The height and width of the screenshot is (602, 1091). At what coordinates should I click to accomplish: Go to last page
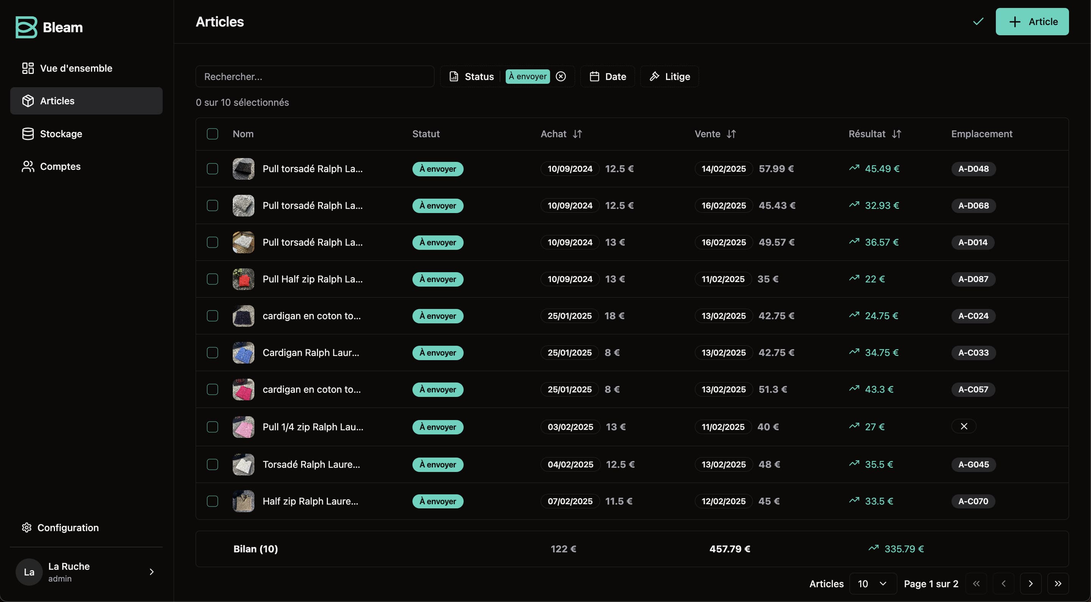pos(1058,584)
